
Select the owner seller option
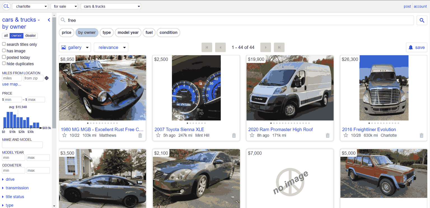(x=17, y=36)
